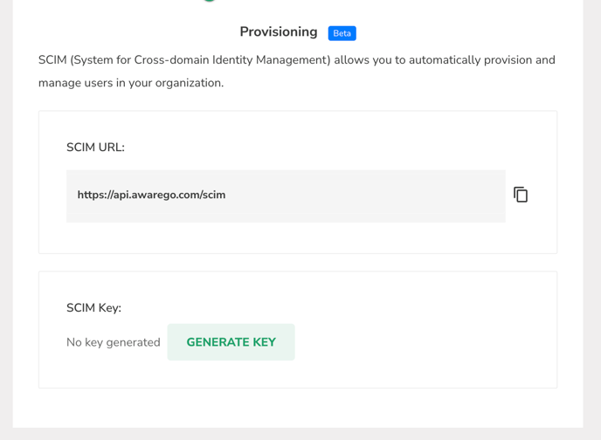Viewport: 601px width, 440px height.
Task: Click "manage users in your organization" text
Action: click(x=131, y=83)
